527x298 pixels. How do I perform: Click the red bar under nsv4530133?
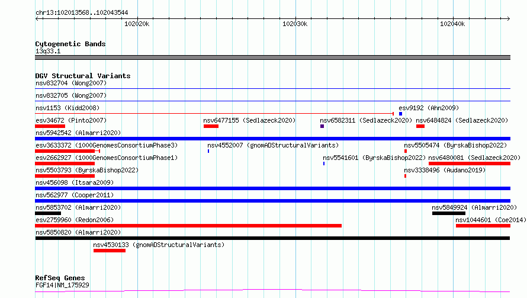110,251
